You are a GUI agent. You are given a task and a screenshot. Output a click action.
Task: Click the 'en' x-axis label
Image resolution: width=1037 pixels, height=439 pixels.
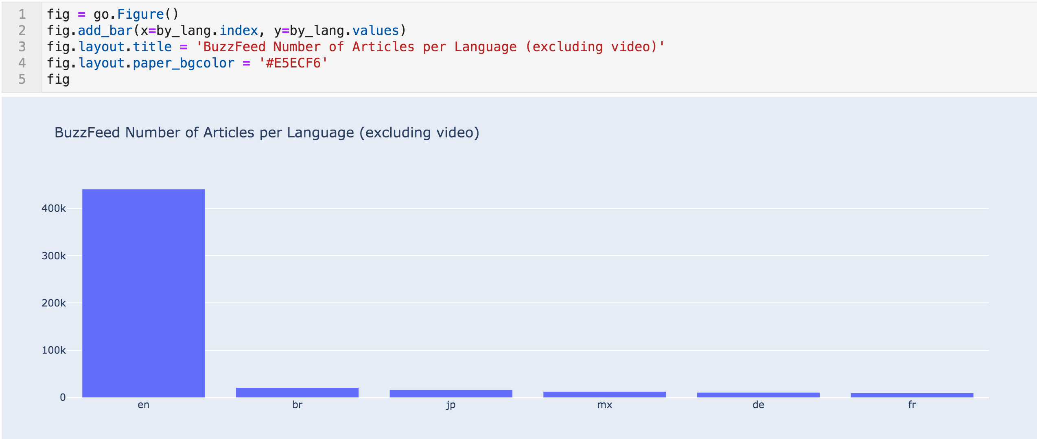point(143,405)
